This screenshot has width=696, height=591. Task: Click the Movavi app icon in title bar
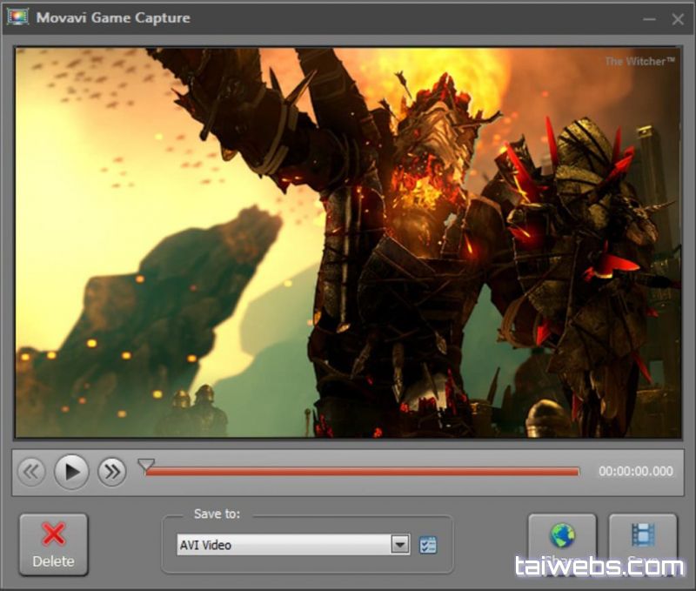[x=17, y=17]
